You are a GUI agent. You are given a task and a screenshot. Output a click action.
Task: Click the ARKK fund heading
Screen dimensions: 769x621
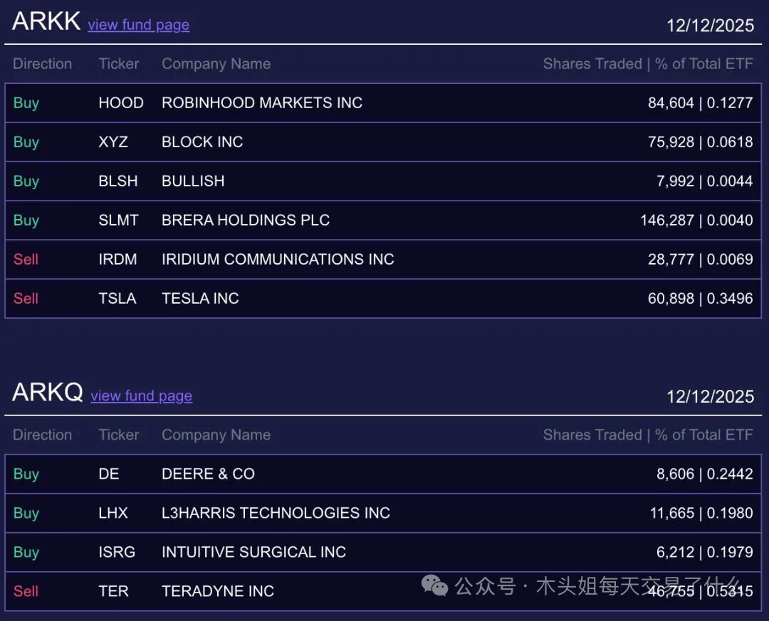[46, 21]
